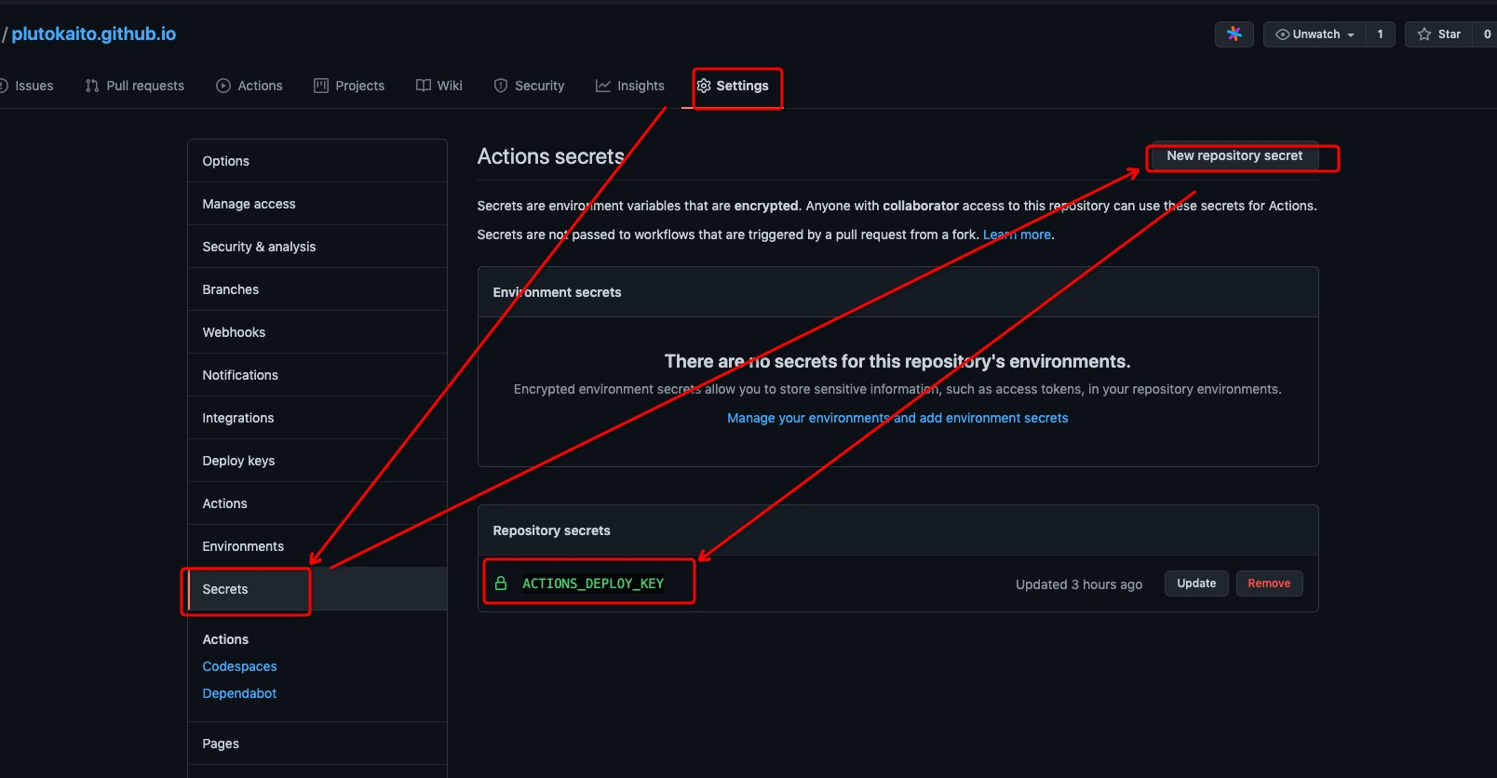The image size is (1497, 778).
Task: Click the Unwatch eye icon
Action: coord(1283,34)
